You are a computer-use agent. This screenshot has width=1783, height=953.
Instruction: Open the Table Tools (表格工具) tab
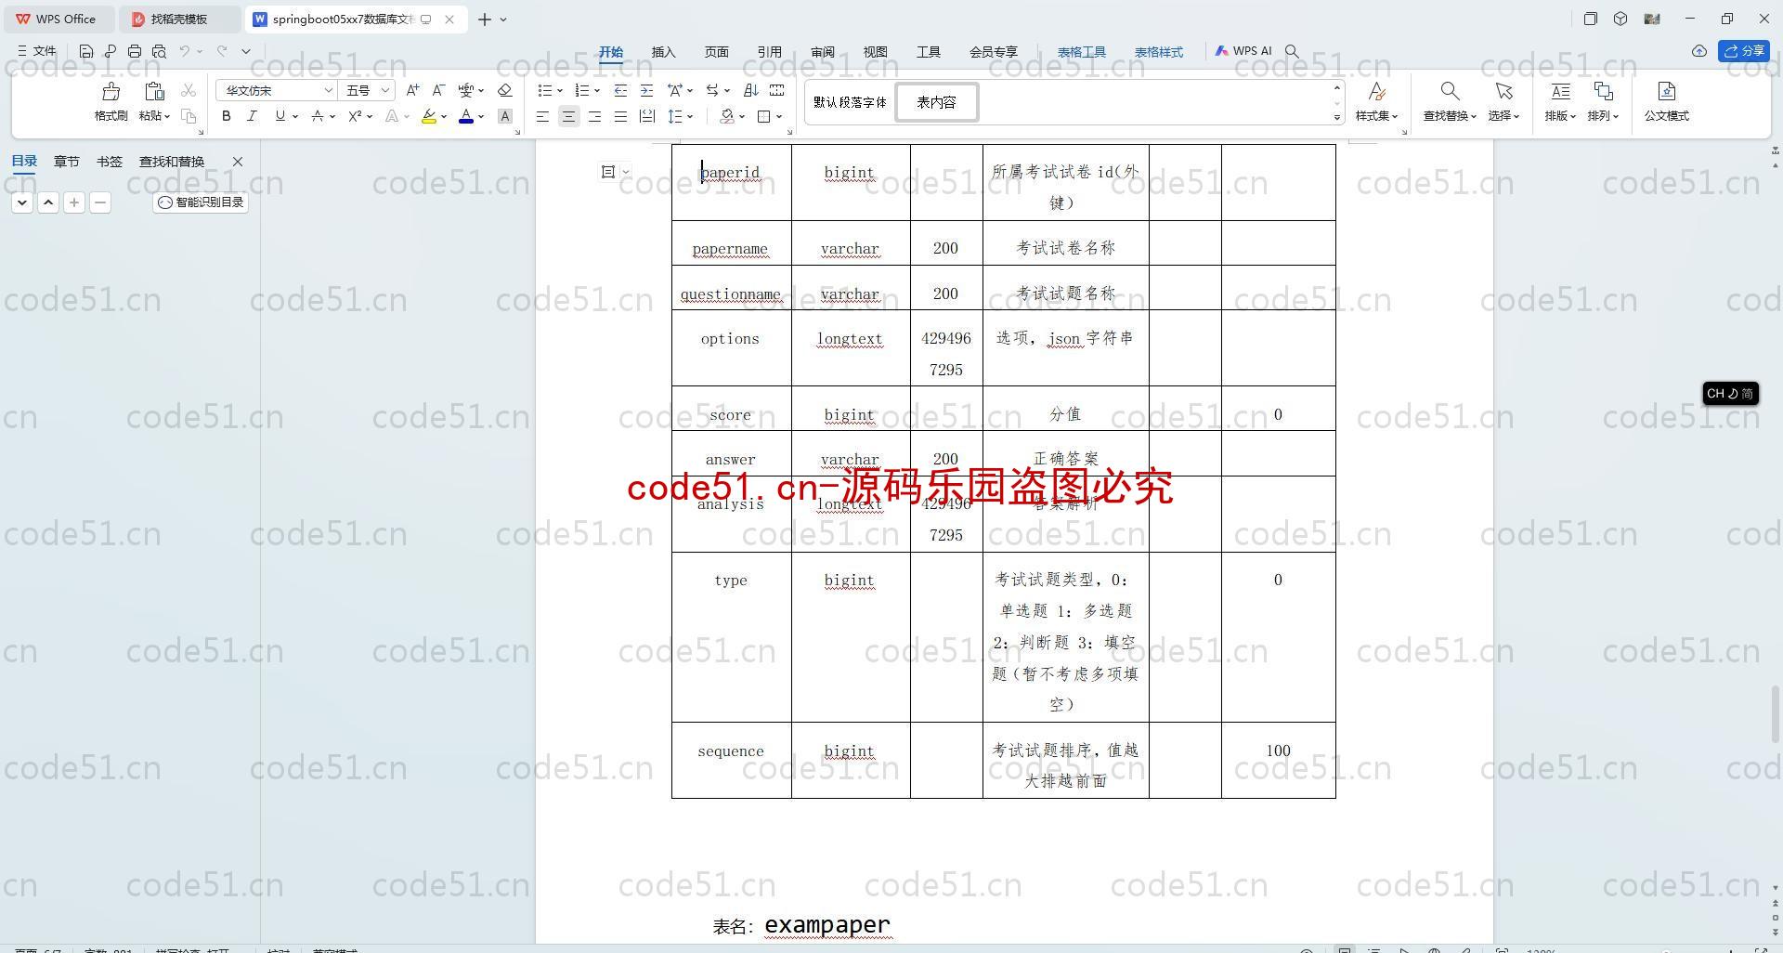point(1081,52)
